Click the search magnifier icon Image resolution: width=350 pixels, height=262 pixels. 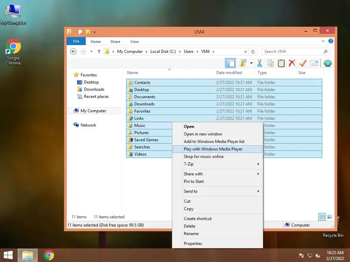[x=325, y=52]
